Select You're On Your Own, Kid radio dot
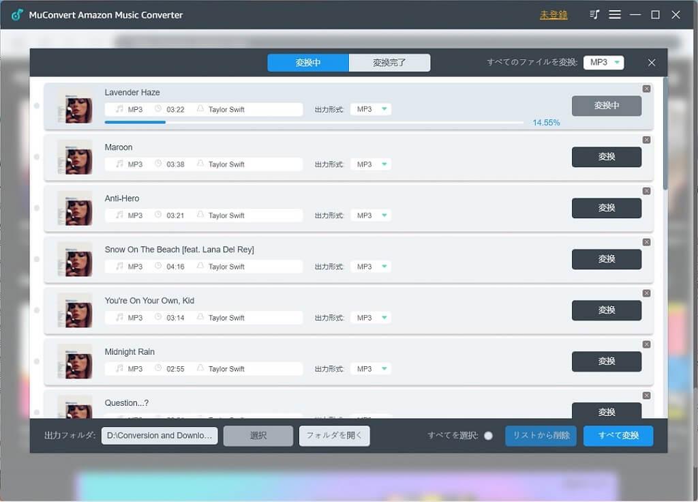 [37, 310]
